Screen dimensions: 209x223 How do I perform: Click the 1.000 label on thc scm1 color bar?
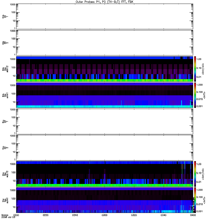point(200,190)
